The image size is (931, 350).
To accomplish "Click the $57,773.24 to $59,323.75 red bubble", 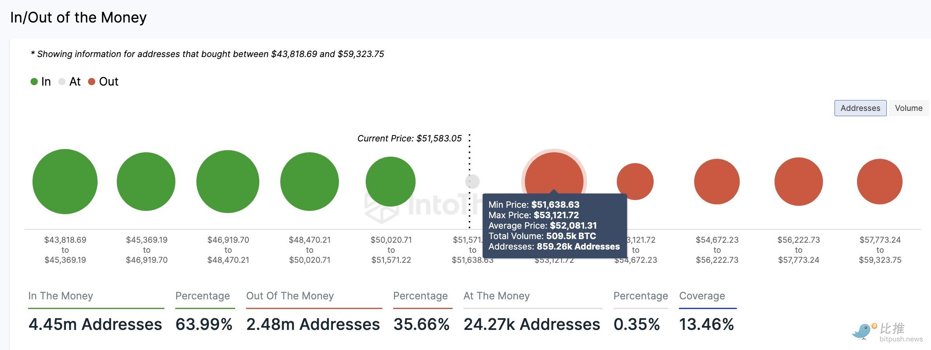I will coord(880,182).
